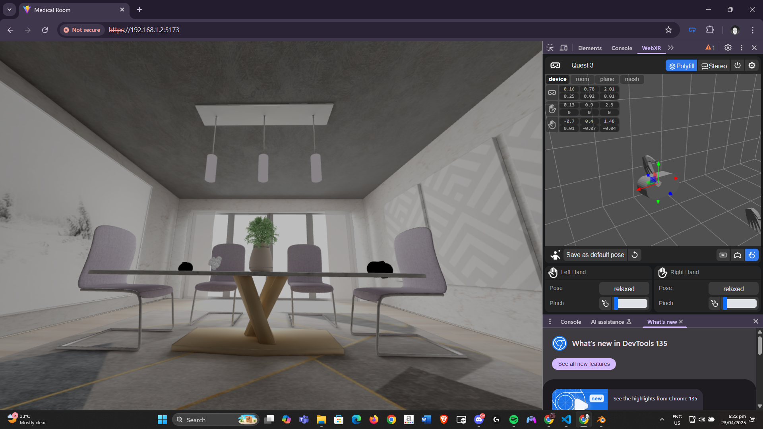Open the Left Hand pose dropdown
This screenshot has height=429, width=763.
(624, 289)
